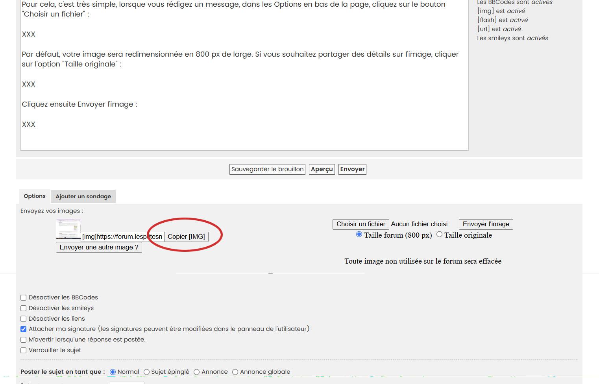Enable M'avertir lorsqu'une réponse est postée
The width and height of the screenshot is (599, 384).
[24, 340]
